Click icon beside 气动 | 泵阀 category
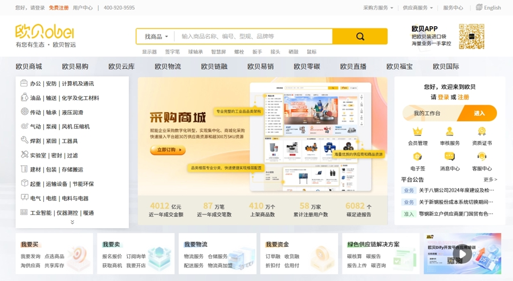 (24, 126)
